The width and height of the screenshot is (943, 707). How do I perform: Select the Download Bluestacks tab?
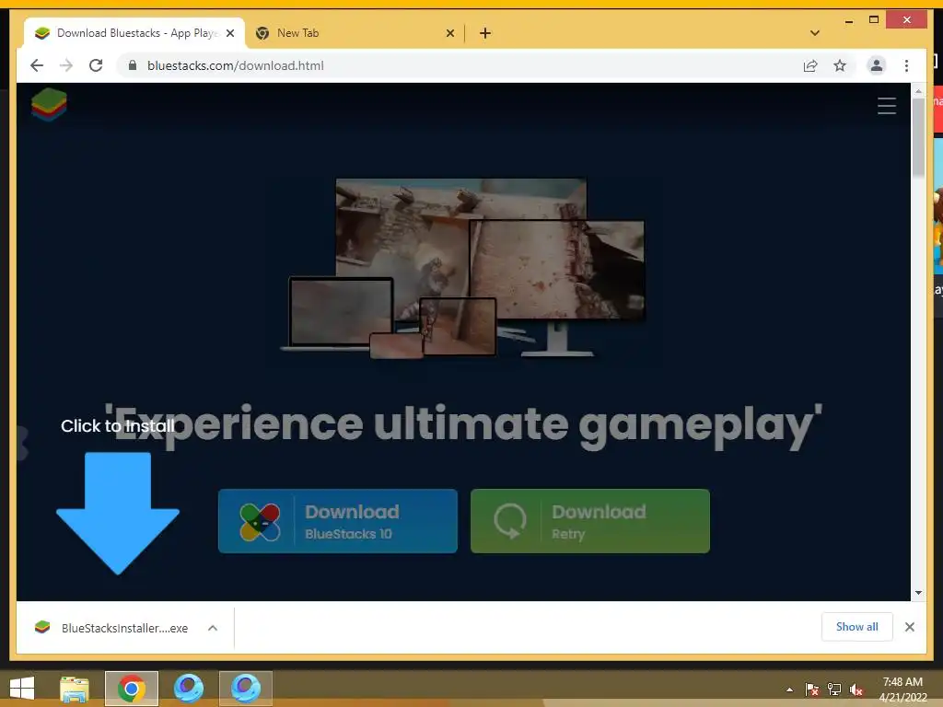(134, 33)
